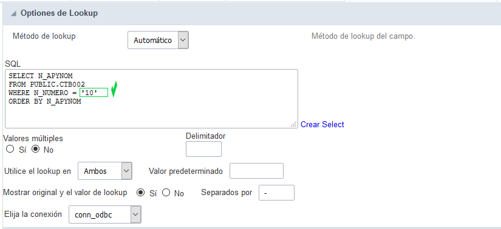
Task: Click the Valores múltiples label
Action: (33, 138)
